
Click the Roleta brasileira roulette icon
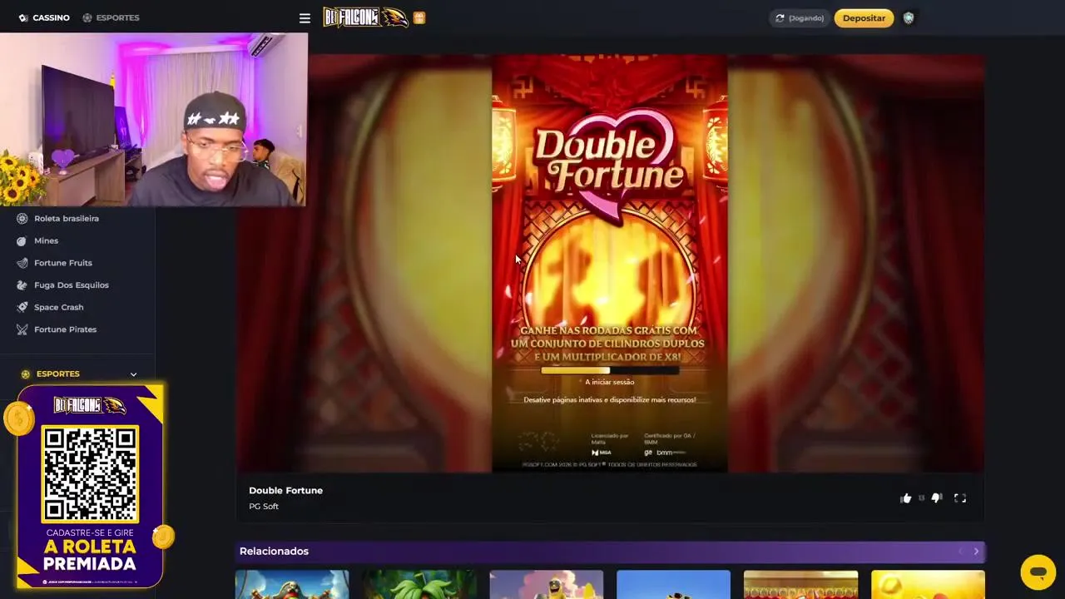click(x=22, y=219)
